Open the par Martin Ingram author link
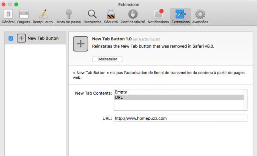Screen dimensions: 257x156 (146, 39)
